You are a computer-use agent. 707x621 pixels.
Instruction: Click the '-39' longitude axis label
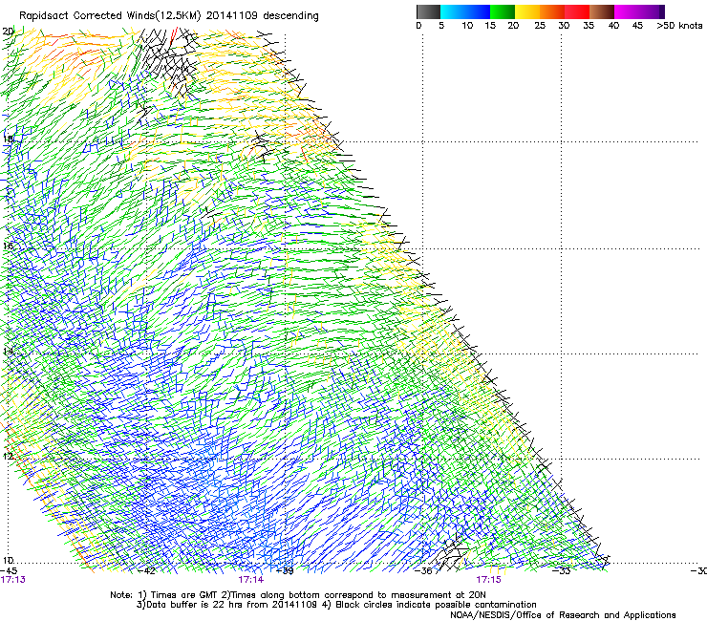(285, 570)
